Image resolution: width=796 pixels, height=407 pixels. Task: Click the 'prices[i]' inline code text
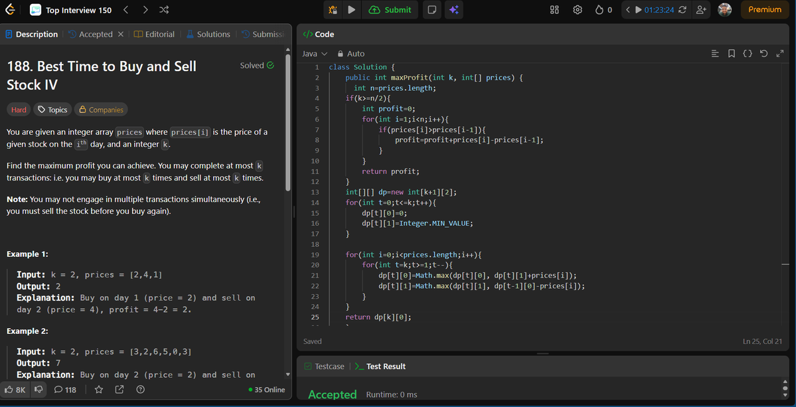tap(191, 132)
